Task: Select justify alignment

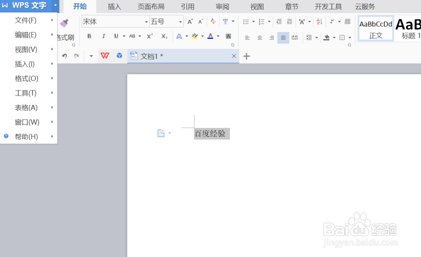Action: pyautogui.click(x=283, y=38)
